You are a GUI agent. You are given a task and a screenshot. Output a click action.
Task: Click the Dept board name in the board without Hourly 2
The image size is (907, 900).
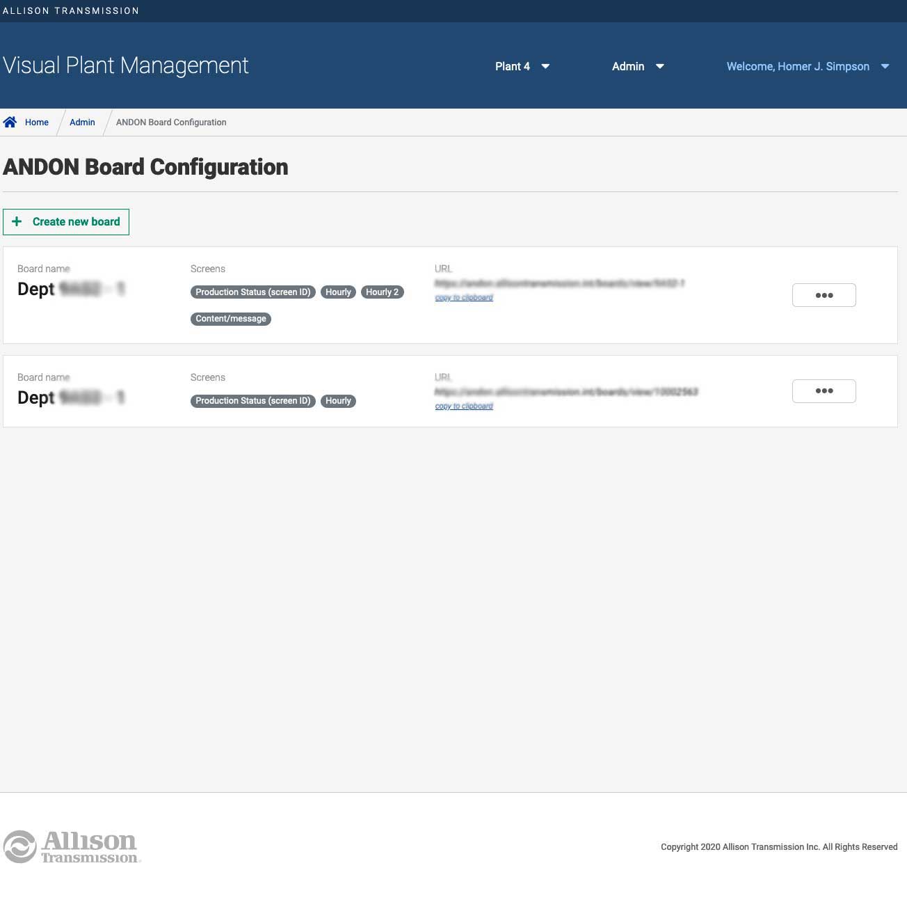pyautogui.click(x=71, y=397)
